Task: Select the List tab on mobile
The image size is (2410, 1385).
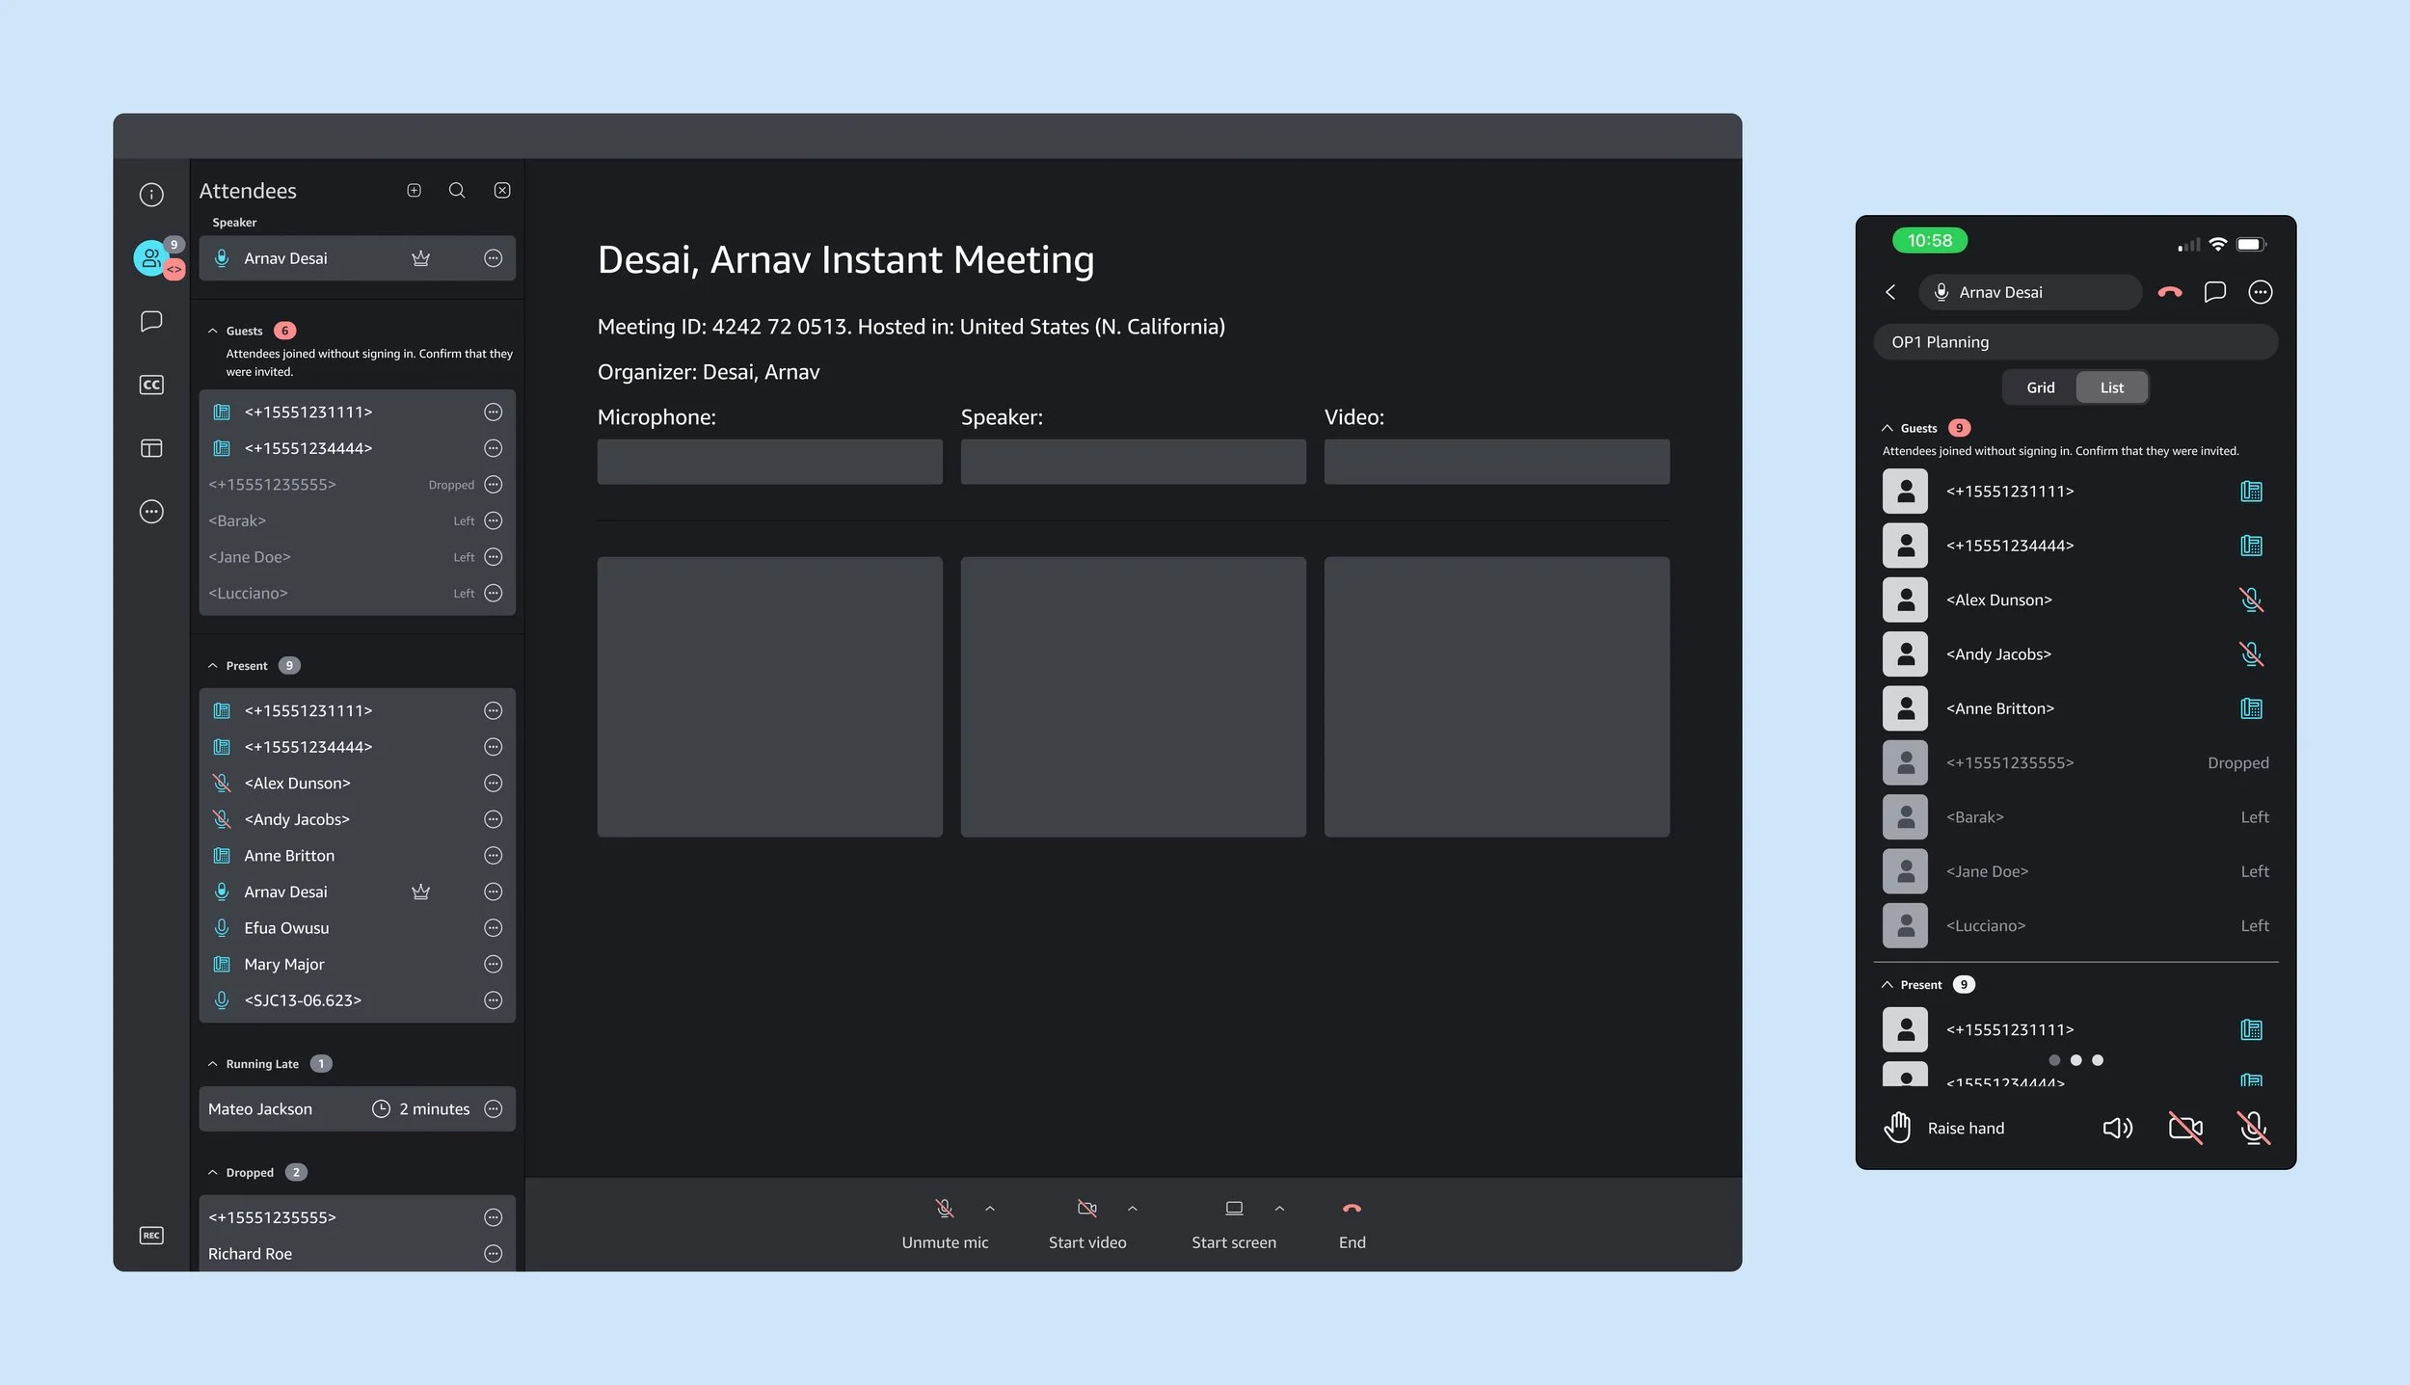Action: 2111,387
